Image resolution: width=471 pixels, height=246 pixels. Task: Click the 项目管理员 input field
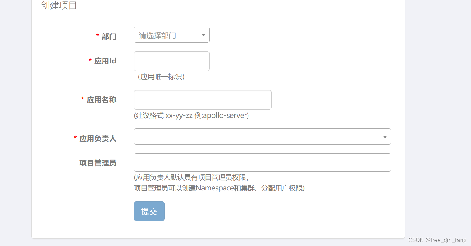[x=262, y=162]
